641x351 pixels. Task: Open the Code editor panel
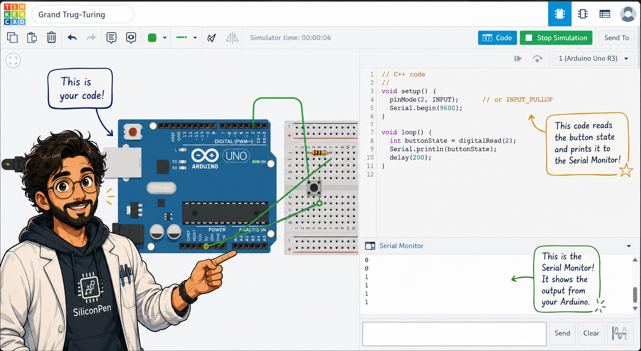497,38
